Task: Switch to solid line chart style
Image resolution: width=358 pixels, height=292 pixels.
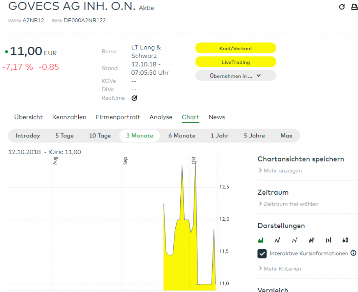Action: click(x=277, y=240)
